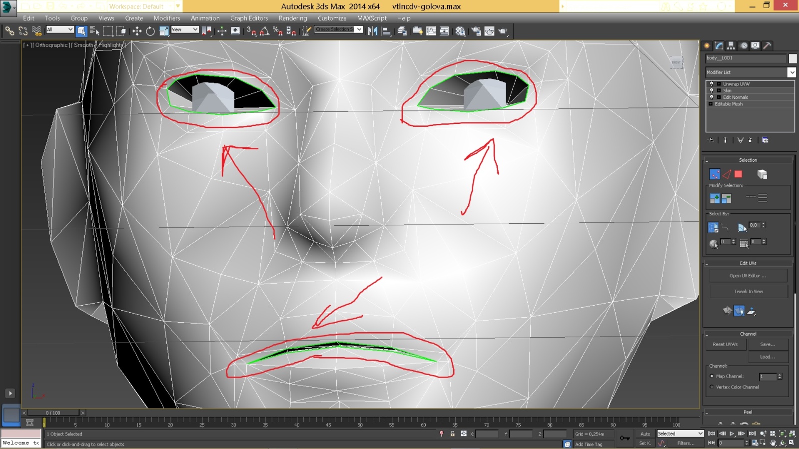Image resolution: width=799 pixels, height=449 pixels.
Task: Switch to the Display command panel tab
Action: click(756, 45)
